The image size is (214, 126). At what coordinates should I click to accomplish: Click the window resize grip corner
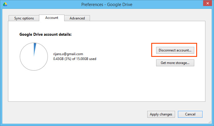(210, 122)
